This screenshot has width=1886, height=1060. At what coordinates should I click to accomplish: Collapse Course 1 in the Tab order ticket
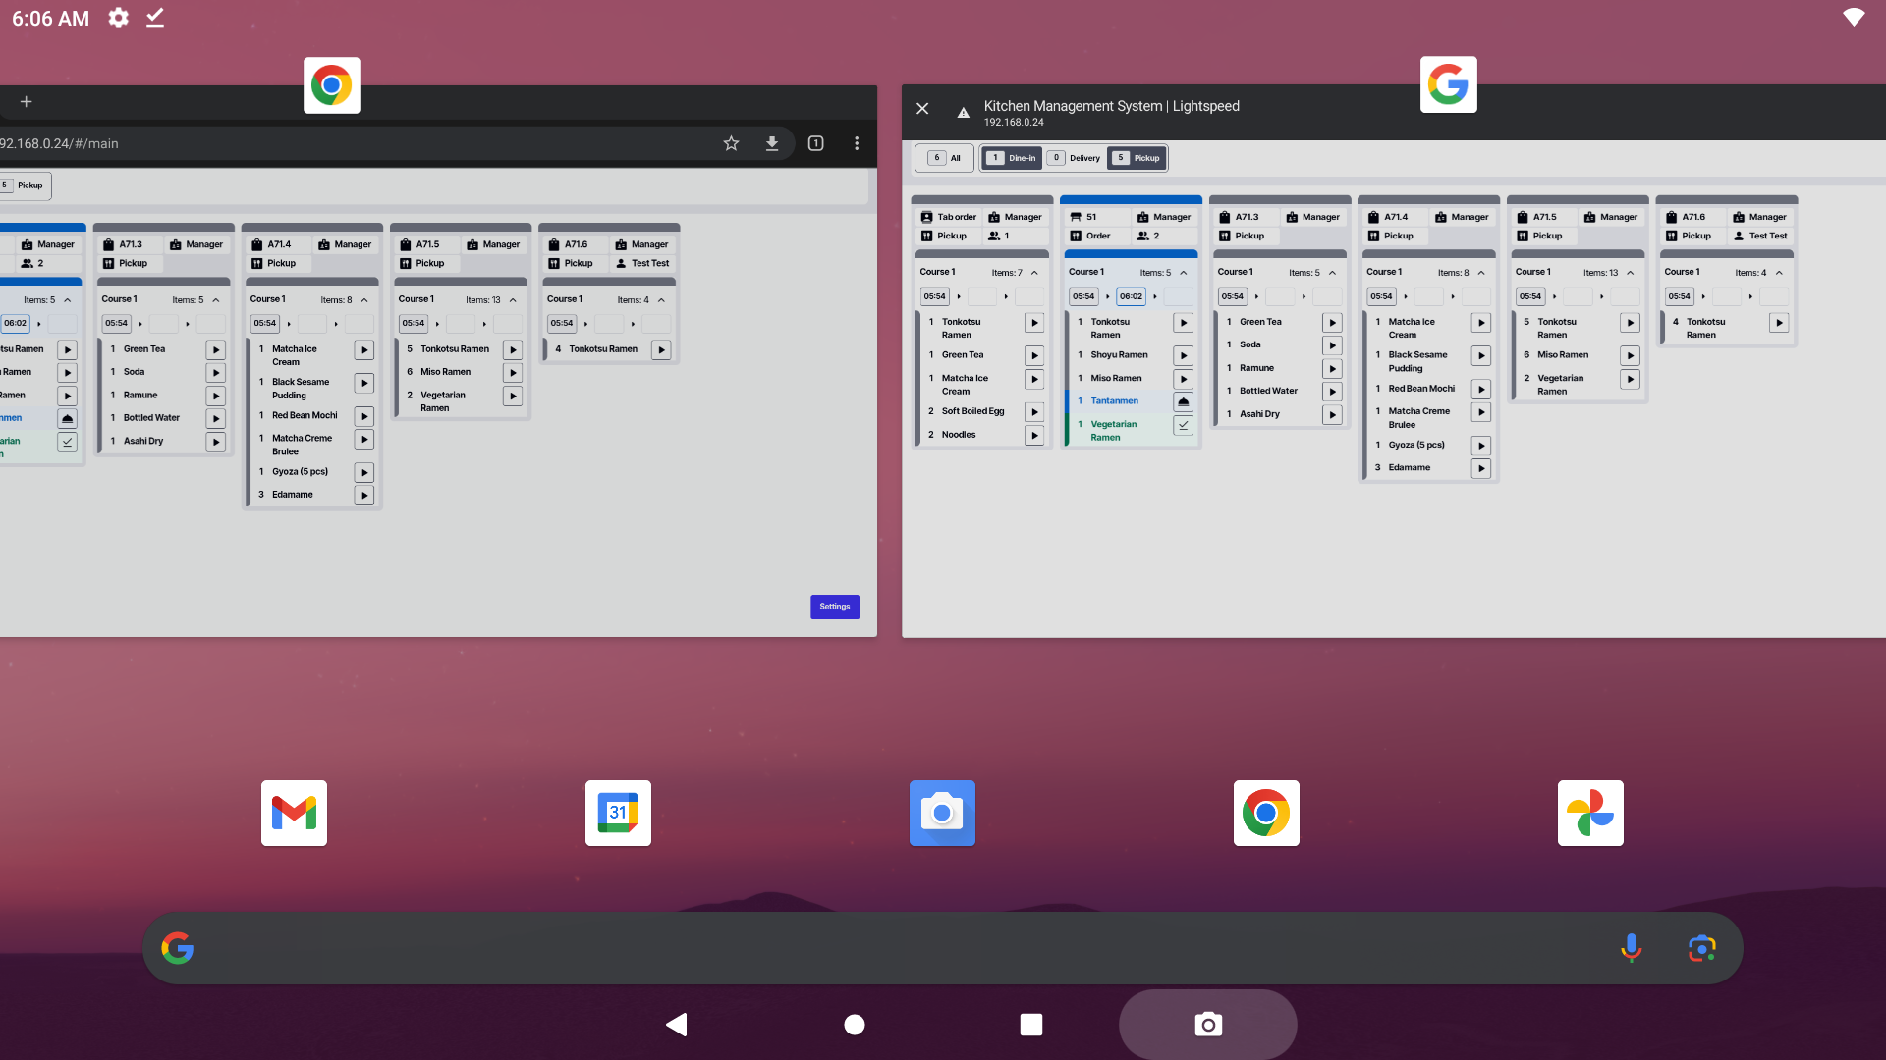click(1034, 273)
